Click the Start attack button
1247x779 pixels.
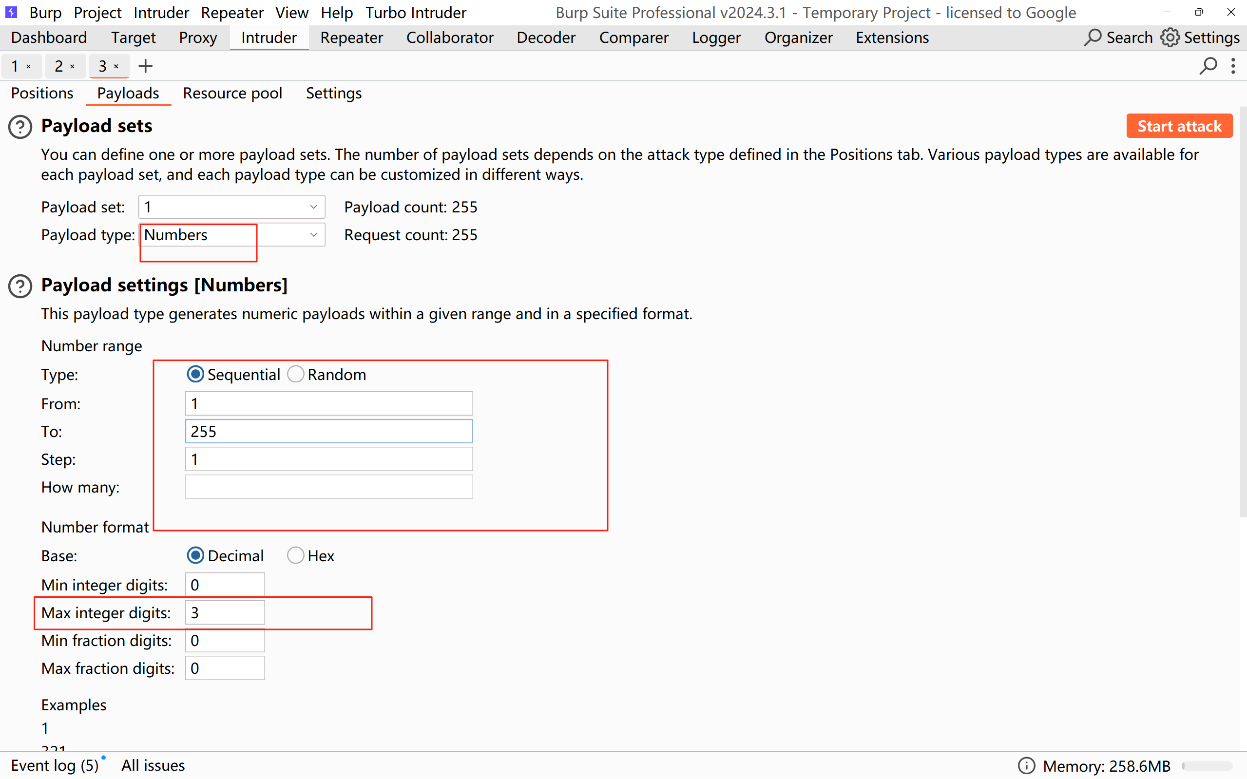[x=1179, y=126]
